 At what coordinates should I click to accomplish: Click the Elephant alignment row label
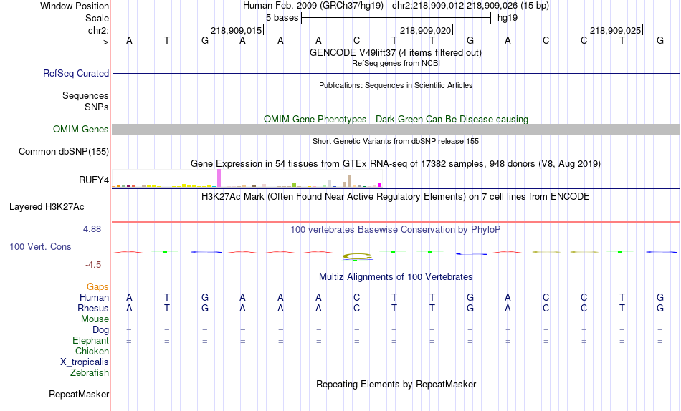tap(90, 341)
